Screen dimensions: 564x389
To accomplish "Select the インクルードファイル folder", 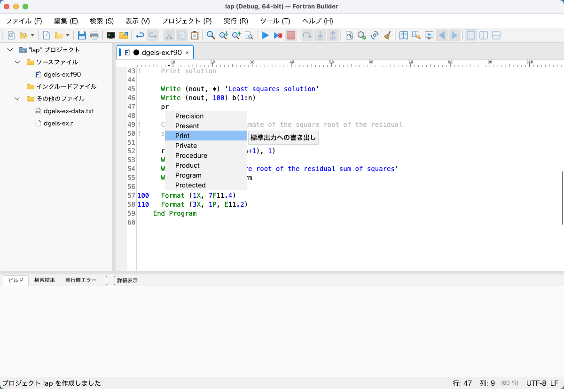I will pyautogui.click(x=62, y=86).
